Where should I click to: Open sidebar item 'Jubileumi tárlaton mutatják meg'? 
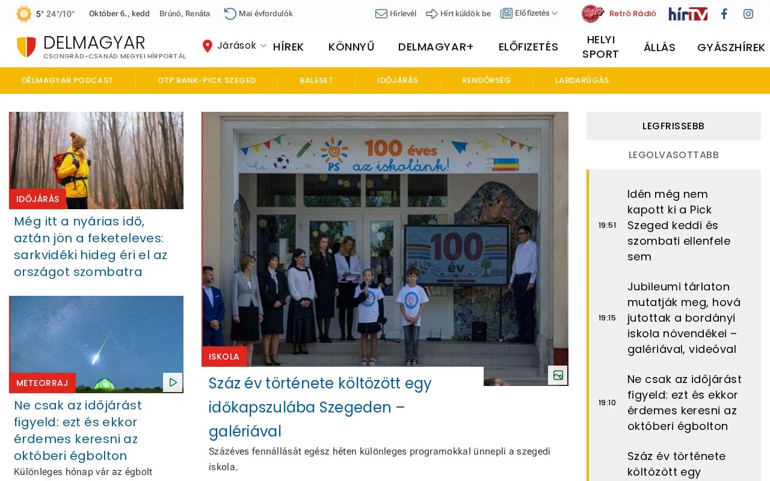coord(684,318)
